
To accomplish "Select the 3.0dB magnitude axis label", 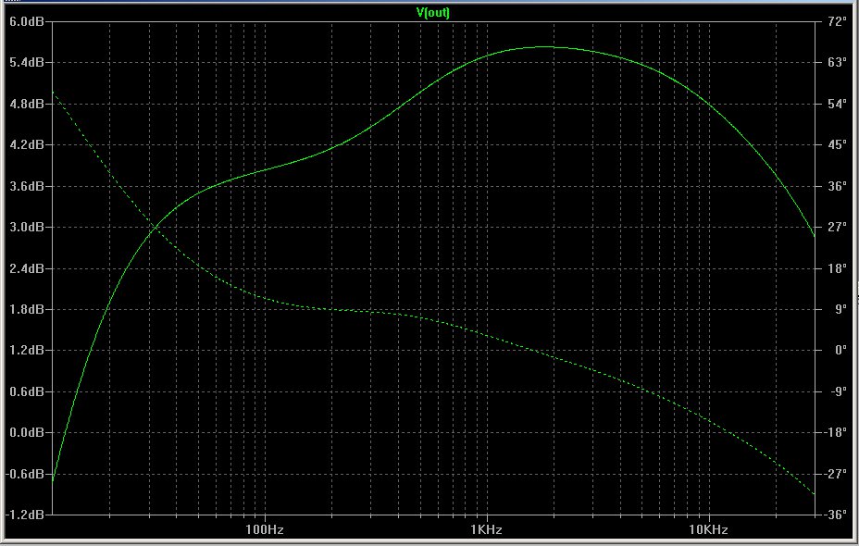I will pos(26,227).
